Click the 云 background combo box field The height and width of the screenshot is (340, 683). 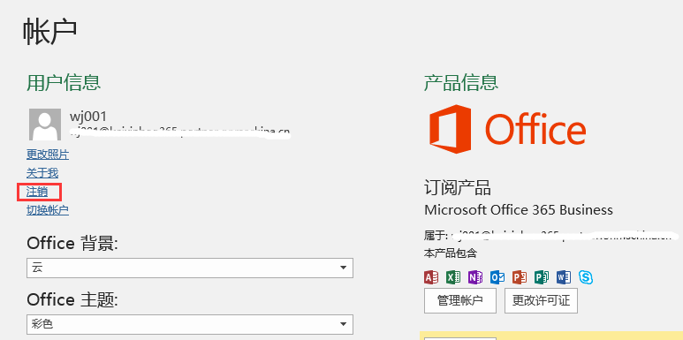tap(190, 268)
